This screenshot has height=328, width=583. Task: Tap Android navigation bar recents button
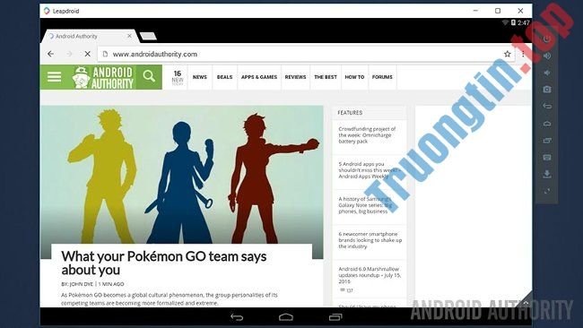(x=335, y=317)
